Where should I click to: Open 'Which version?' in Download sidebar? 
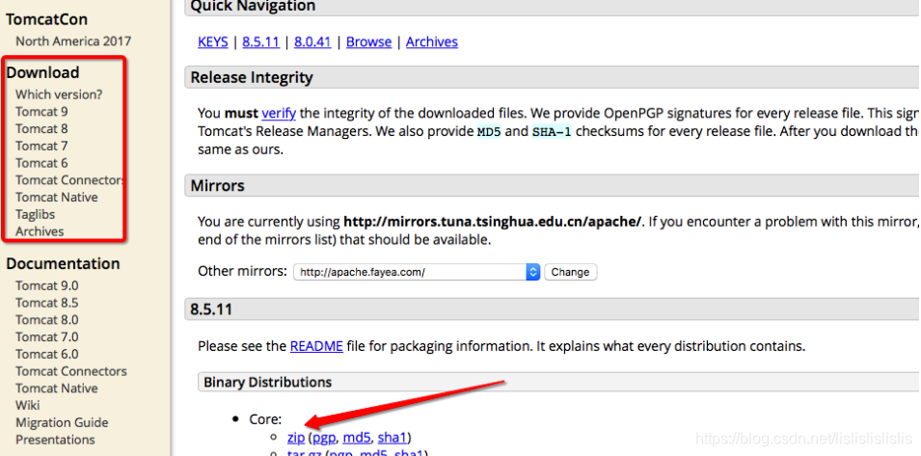59,94
